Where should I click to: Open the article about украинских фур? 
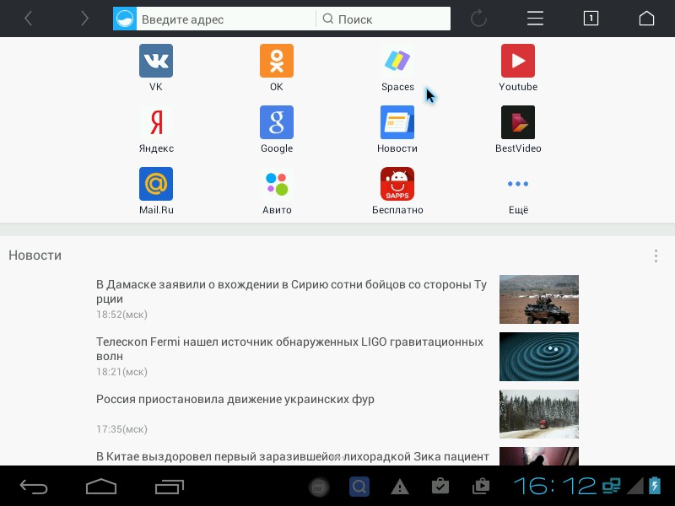pos(235,399)
